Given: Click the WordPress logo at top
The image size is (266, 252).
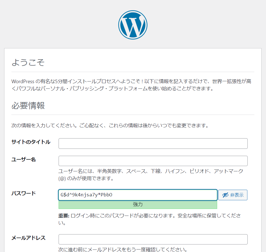Looking at the screenshot, I should [x=133, y=25].
